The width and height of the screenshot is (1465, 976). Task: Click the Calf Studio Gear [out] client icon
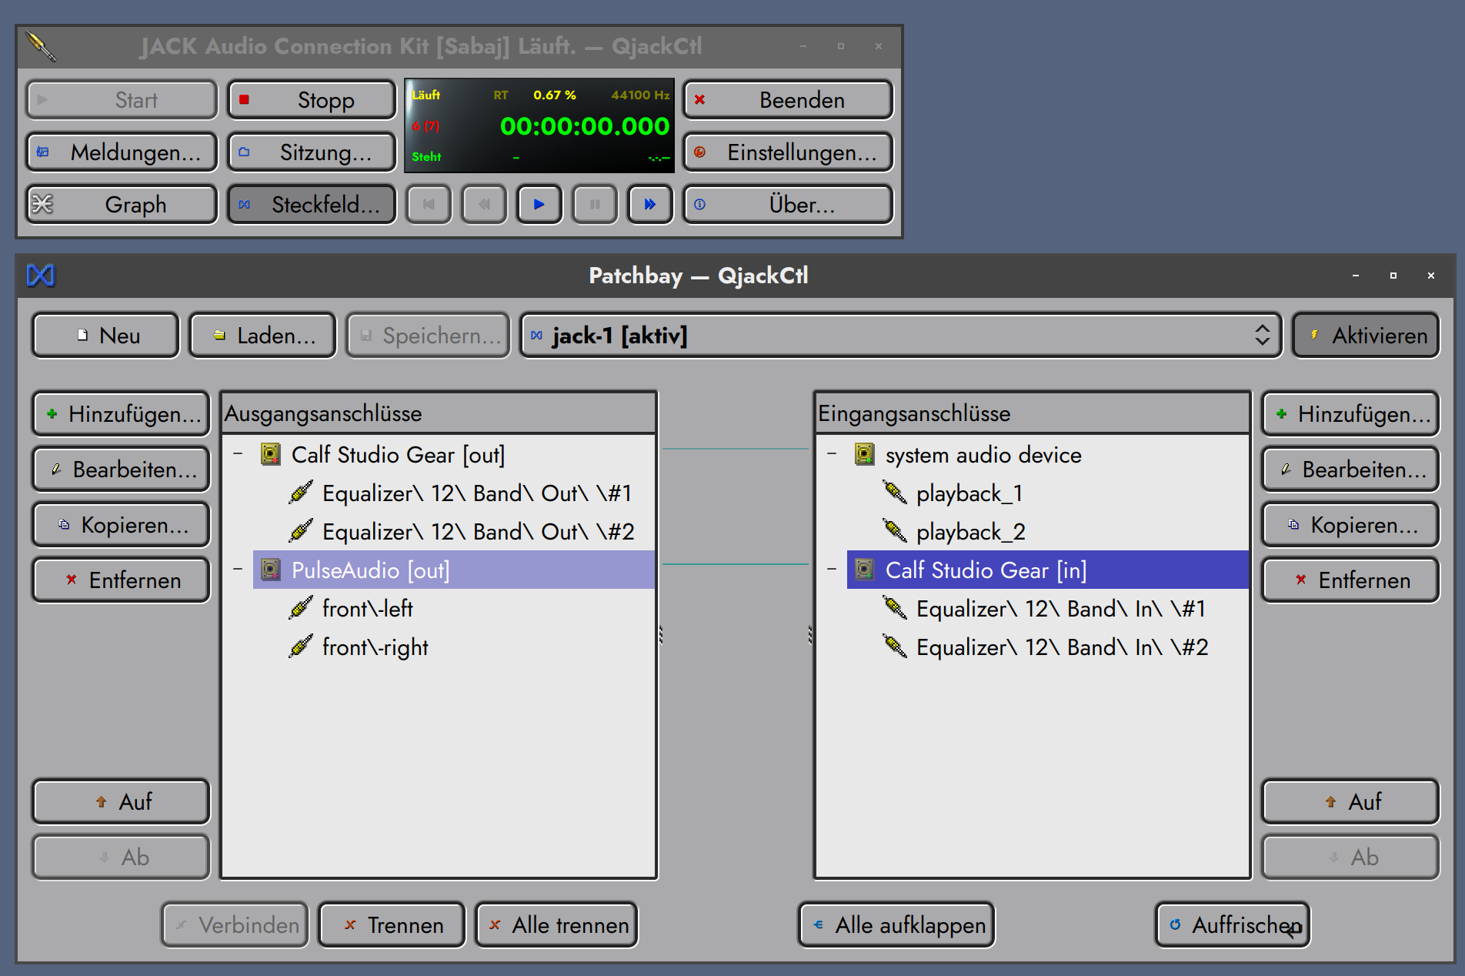271,455
